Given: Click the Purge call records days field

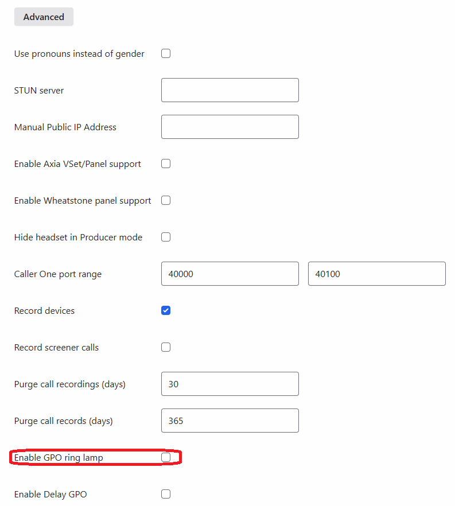Looking at the screenshot, I should (230, 421).
